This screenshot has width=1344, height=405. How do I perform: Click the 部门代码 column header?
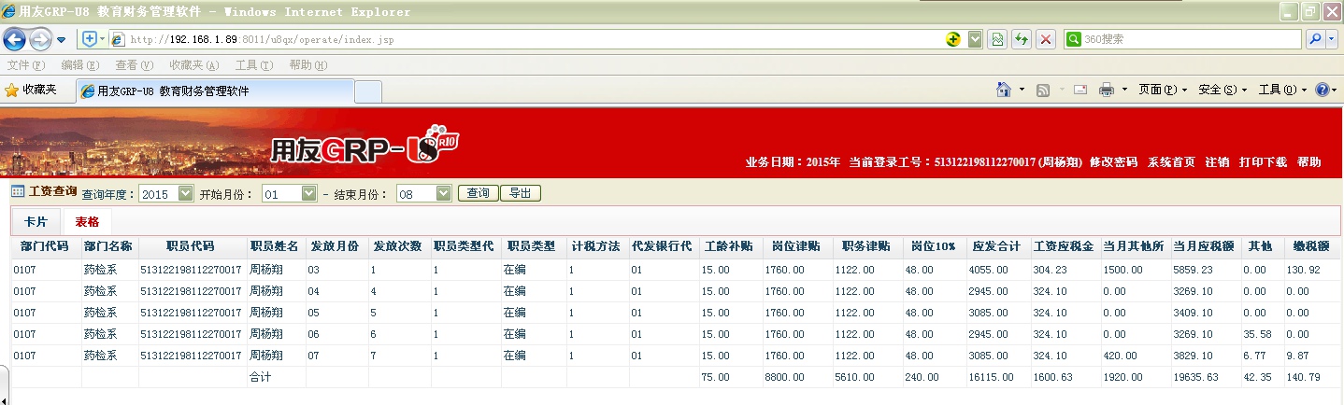click(45, 247)
